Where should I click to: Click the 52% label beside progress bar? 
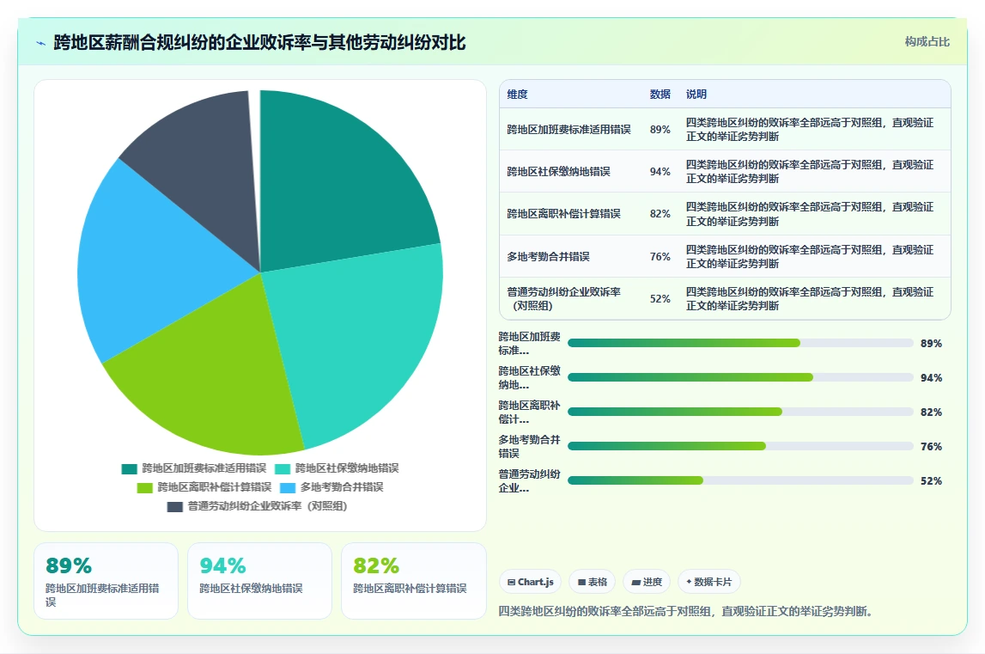click(x=931, y=481)
